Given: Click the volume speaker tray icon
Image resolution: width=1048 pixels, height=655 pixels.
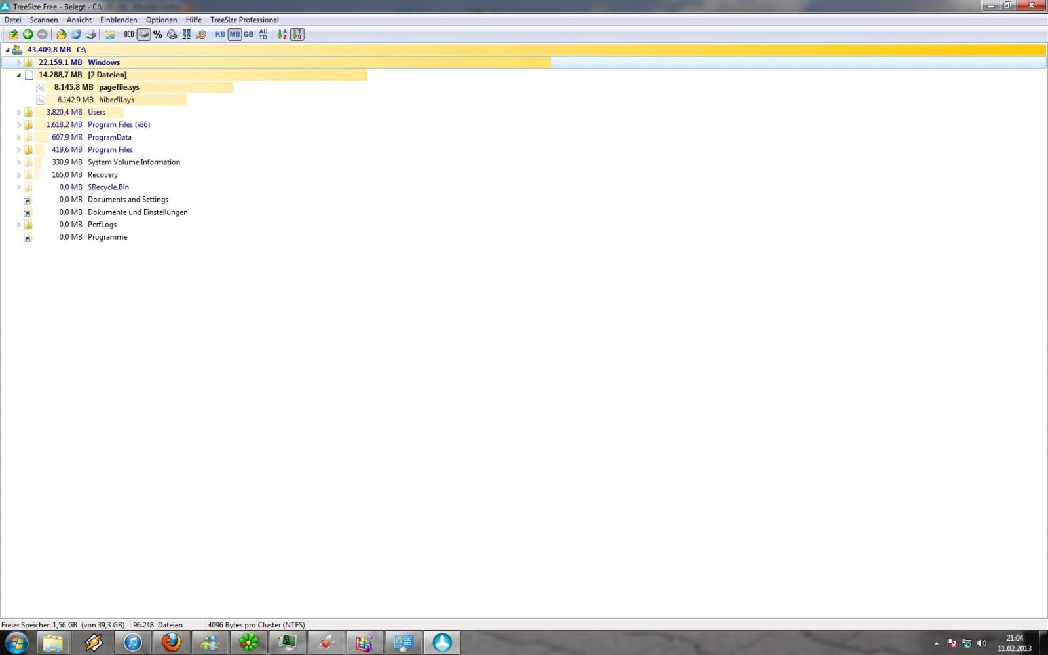Looking at the screenshot, I should (x=981, y=643).
